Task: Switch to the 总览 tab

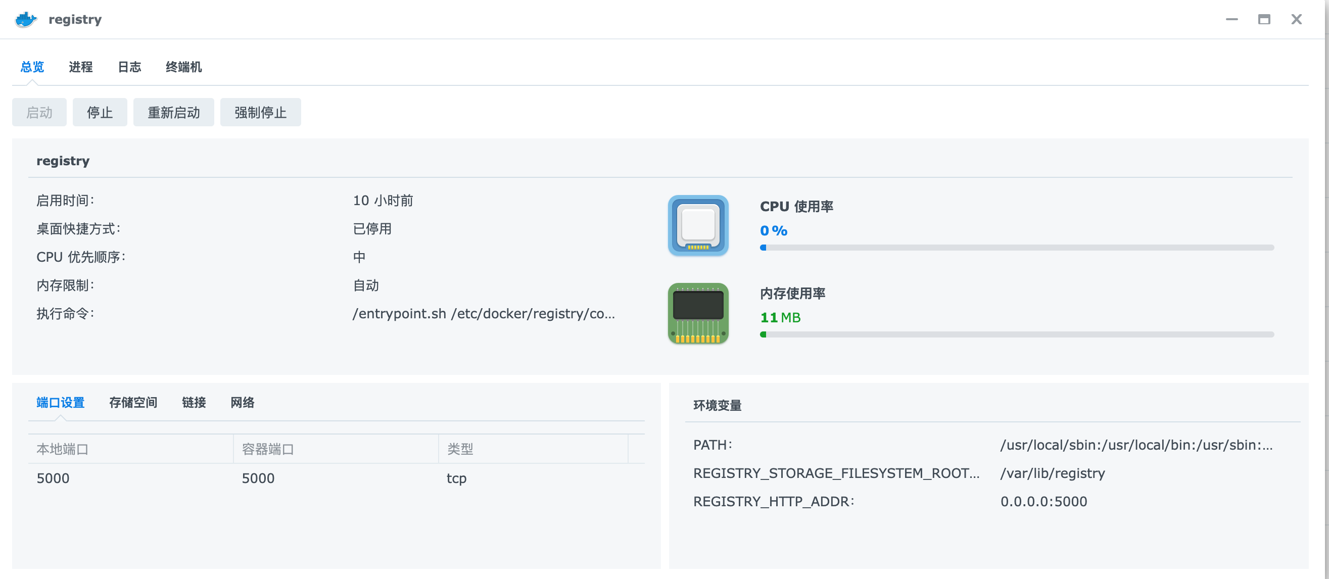Action: 32,67
